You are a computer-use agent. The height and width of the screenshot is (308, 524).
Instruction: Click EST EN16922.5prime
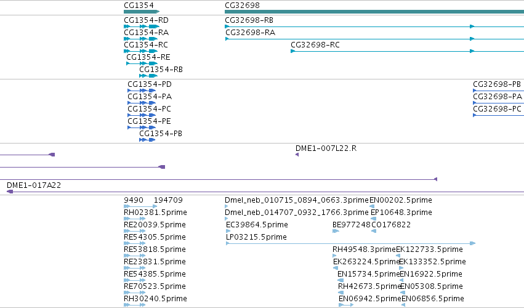pos(431,274)
